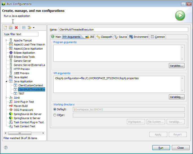Click File System... button

[x=156, y=122]
